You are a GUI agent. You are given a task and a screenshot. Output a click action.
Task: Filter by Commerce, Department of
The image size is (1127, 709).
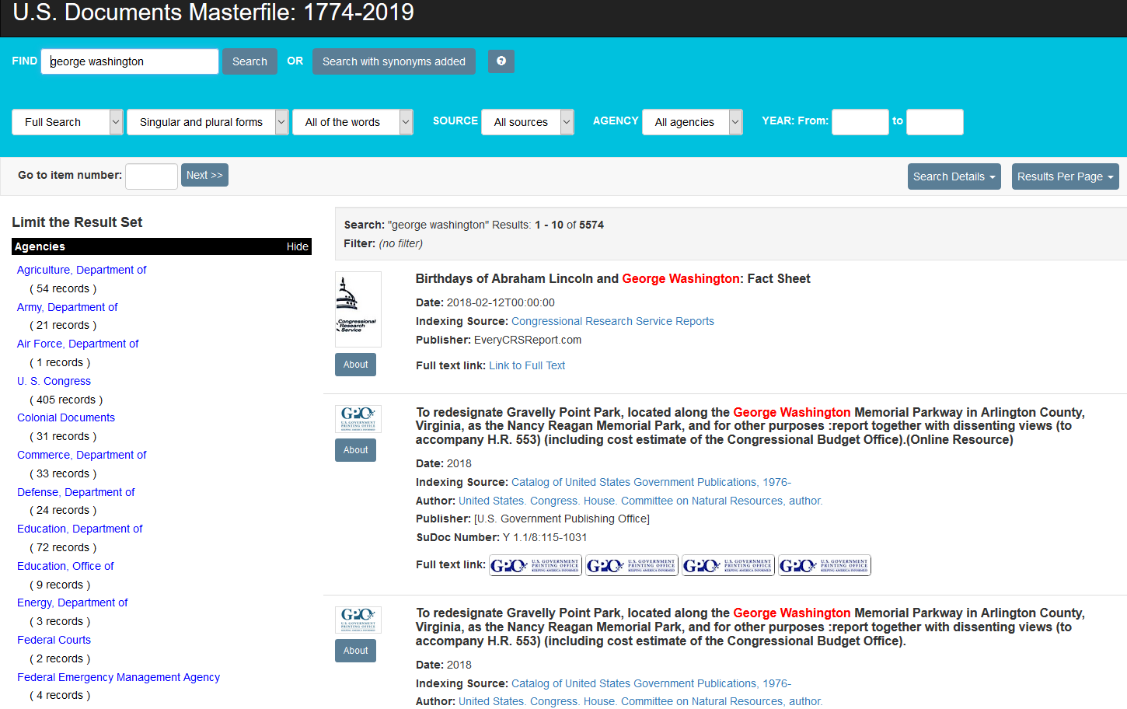click(82, 455)
